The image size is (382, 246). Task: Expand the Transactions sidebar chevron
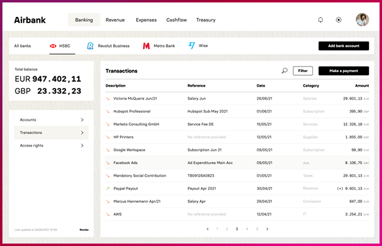click(82, 132)
